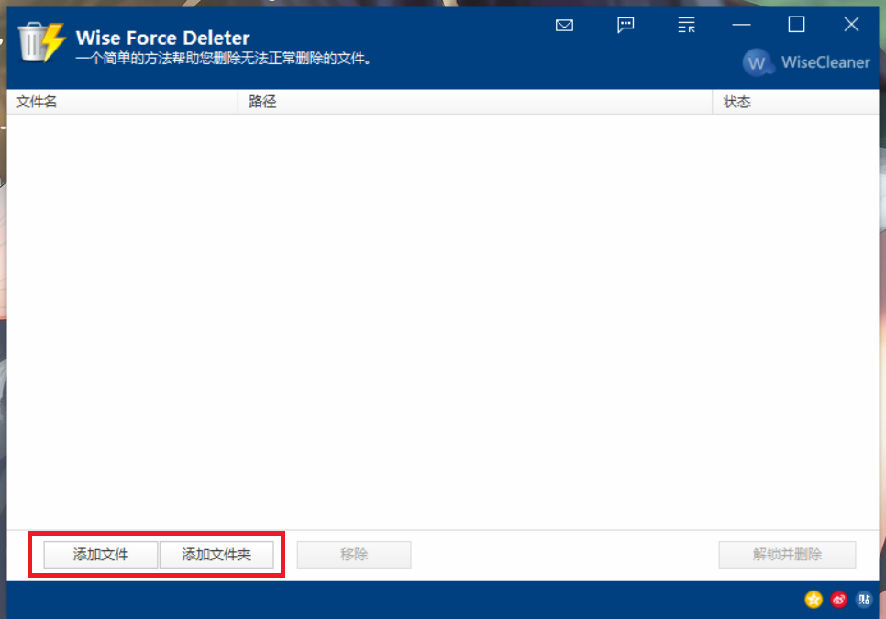Screen dimensions: 886x619
Task: Maximize the Wise Force Deleter window
Action: pos(796,25)
